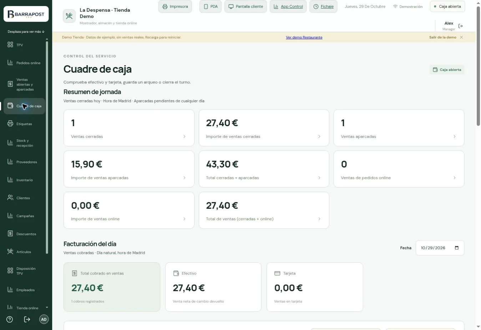Select the Total cobrado en ventas card

[112, 287]
